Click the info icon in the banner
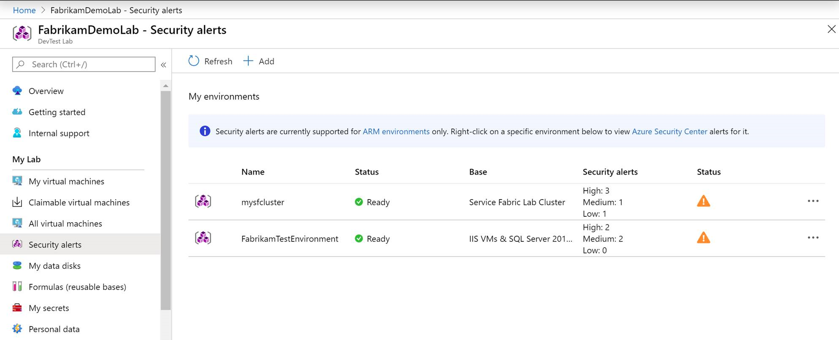The height and width of the screenshot is (340, 839). pos(205,131)
